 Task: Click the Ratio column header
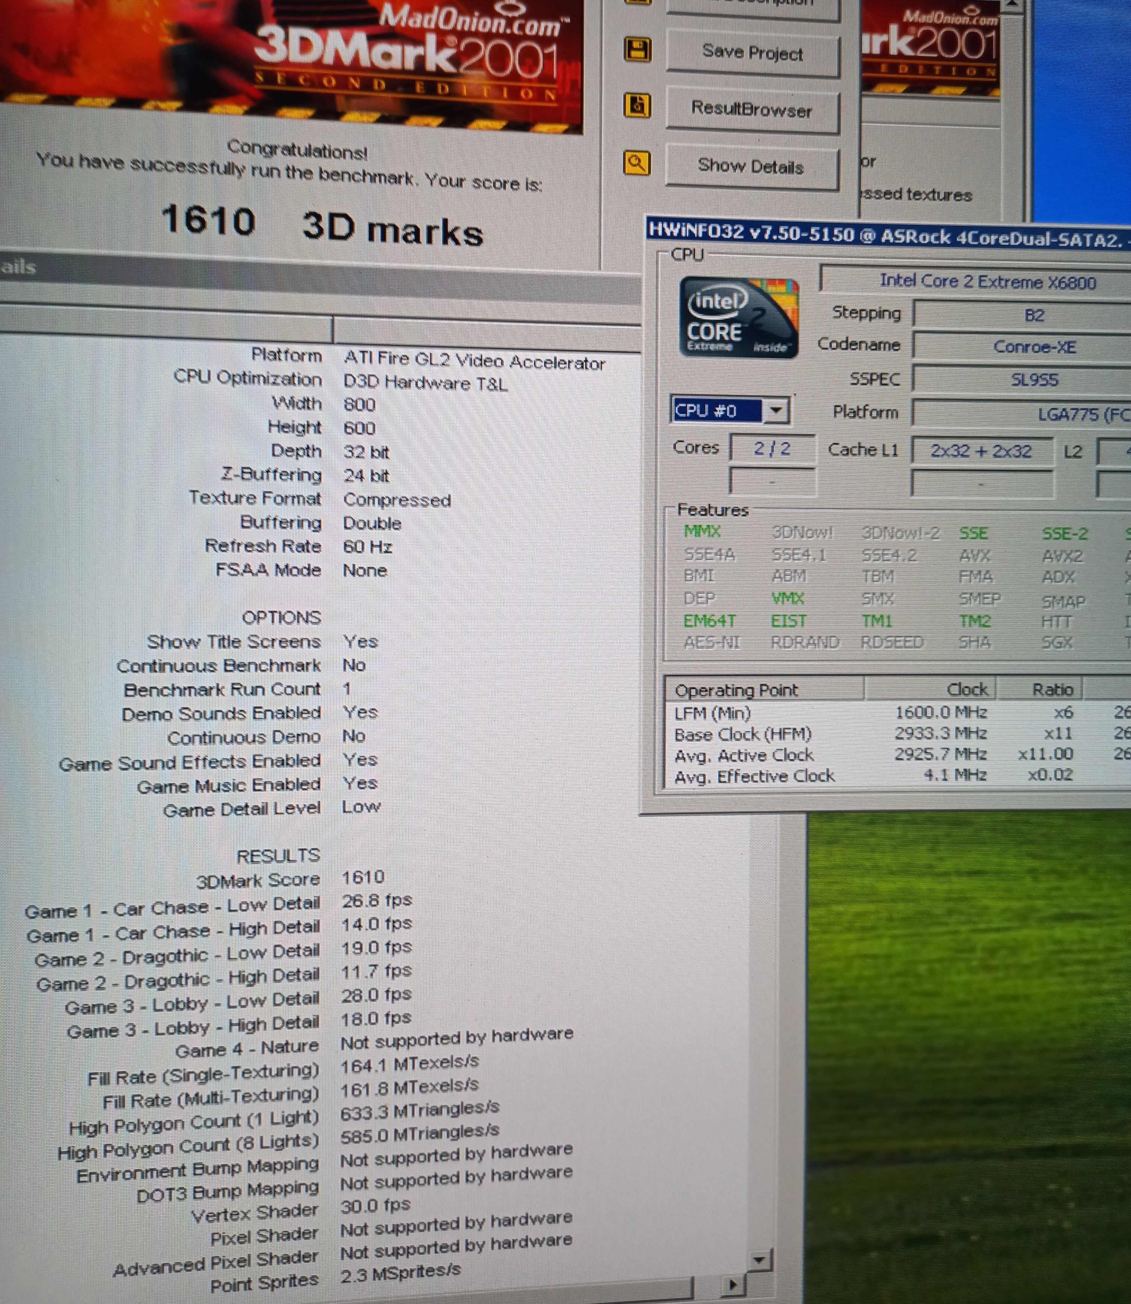click(x=1040, y=689)
